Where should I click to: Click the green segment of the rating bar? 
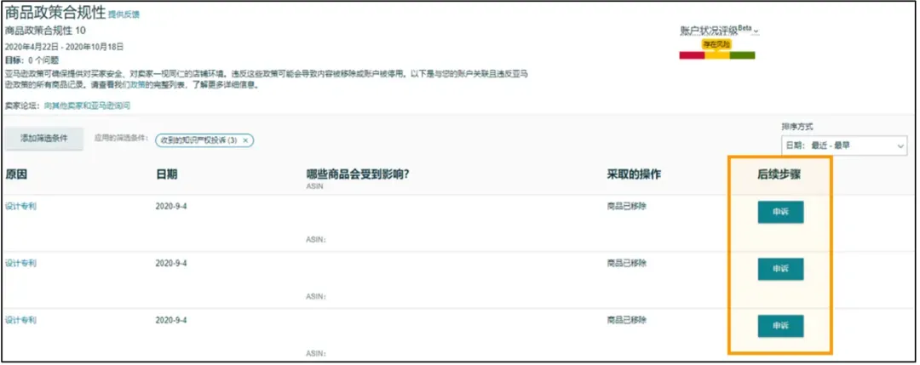click(742, 55)
